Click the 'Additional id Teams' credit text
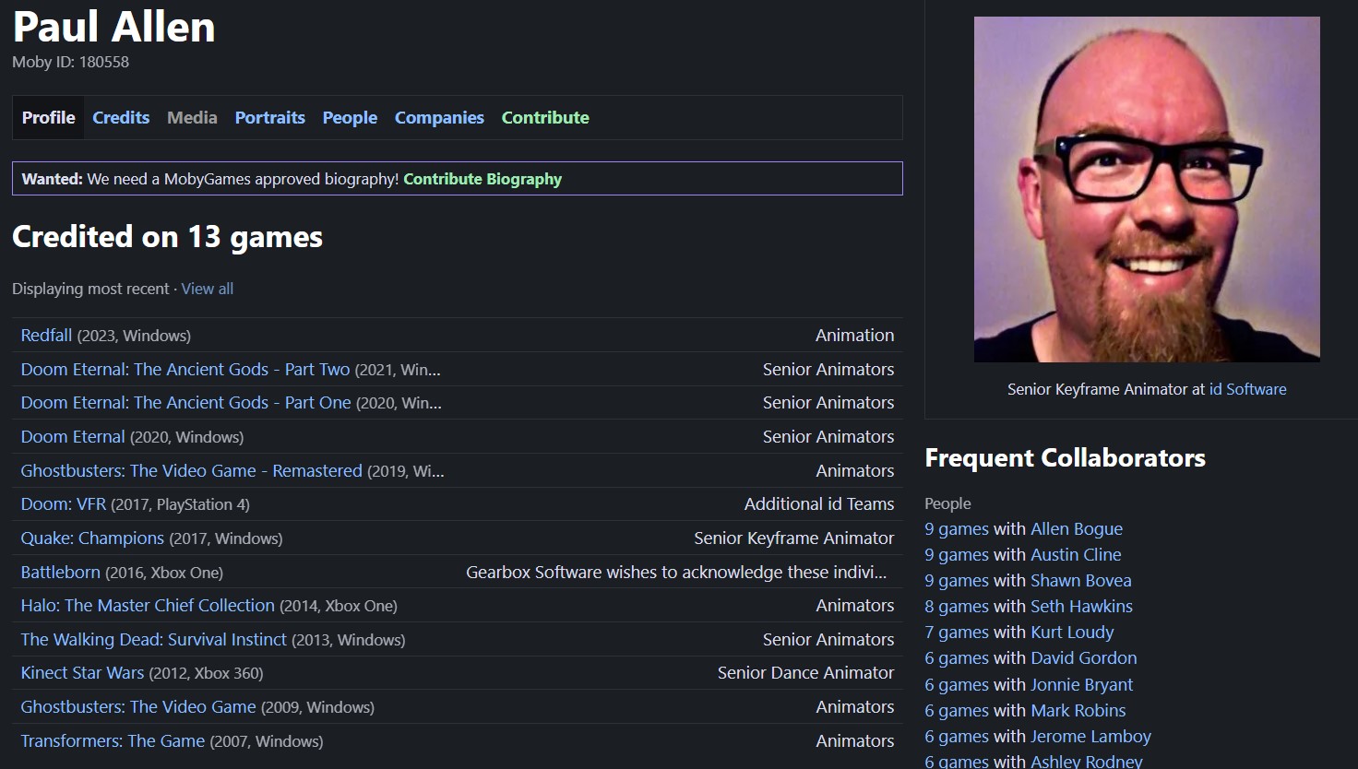Screen dimensions: 1358x769 tap(819, 504)
